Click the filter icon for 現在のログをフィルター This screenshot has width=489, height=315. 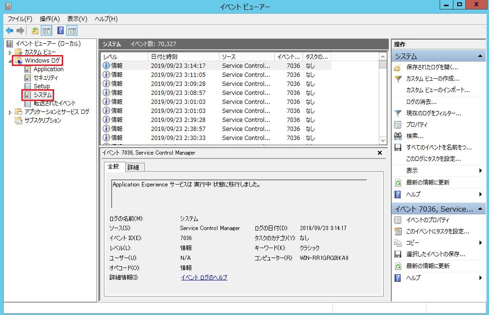pyautogui.click(x=398, y=113)
